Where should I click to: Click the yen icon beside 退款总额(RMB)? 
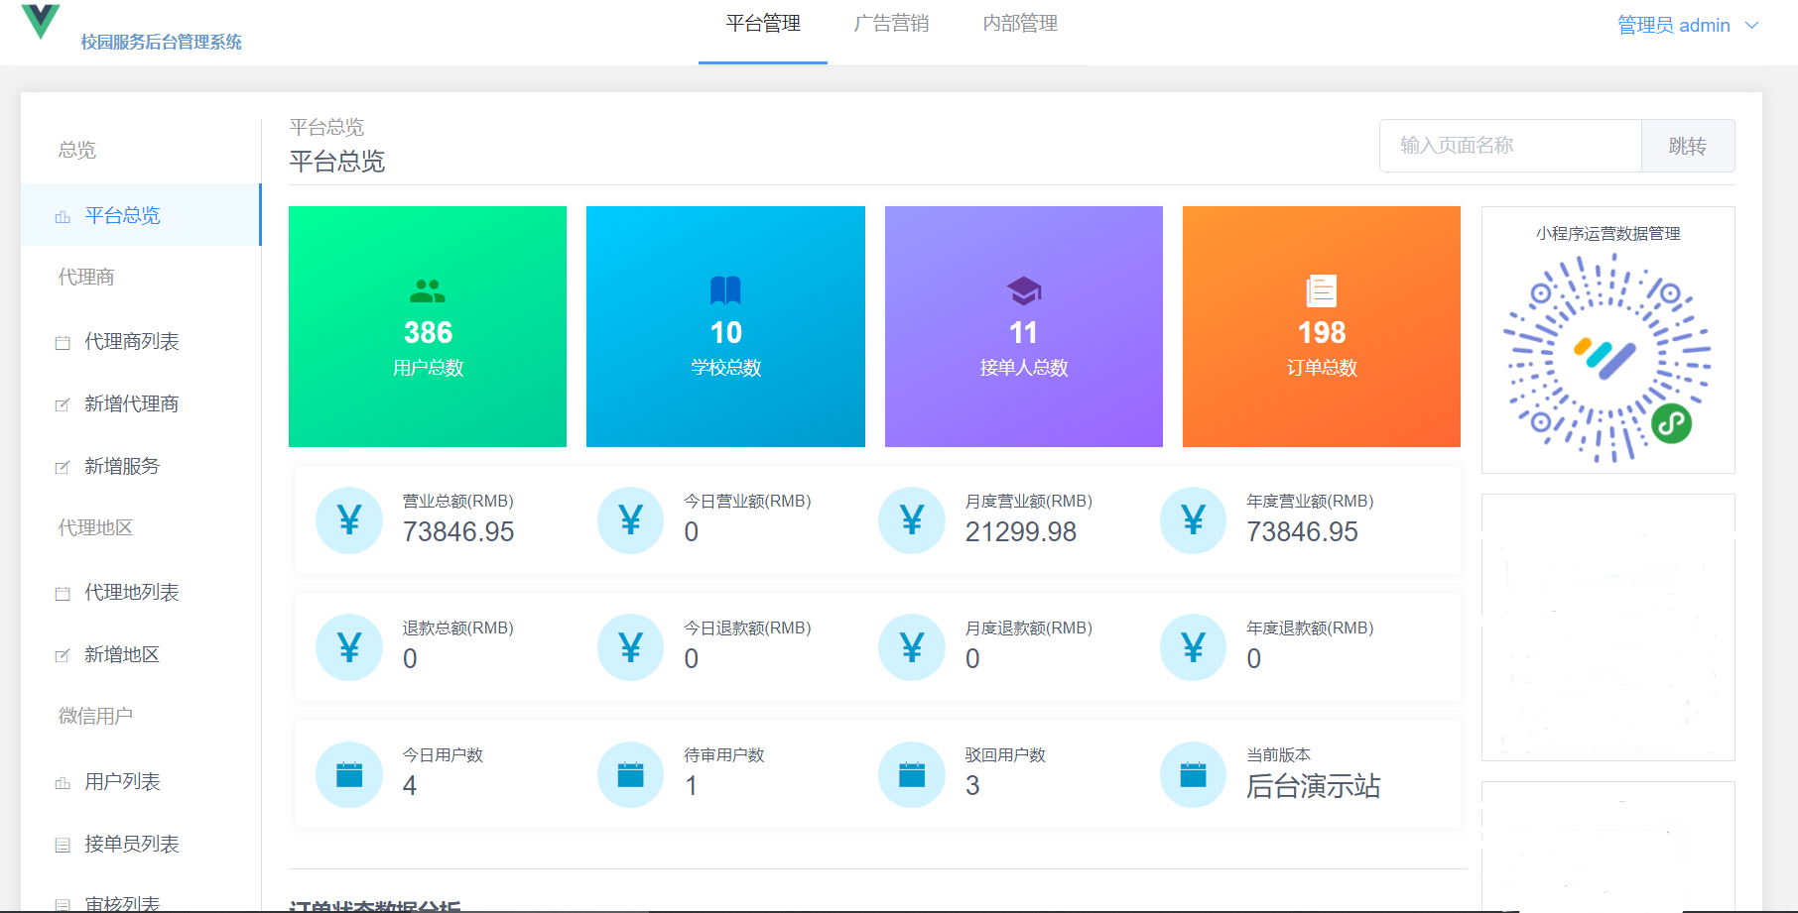(x=349, y=647)
